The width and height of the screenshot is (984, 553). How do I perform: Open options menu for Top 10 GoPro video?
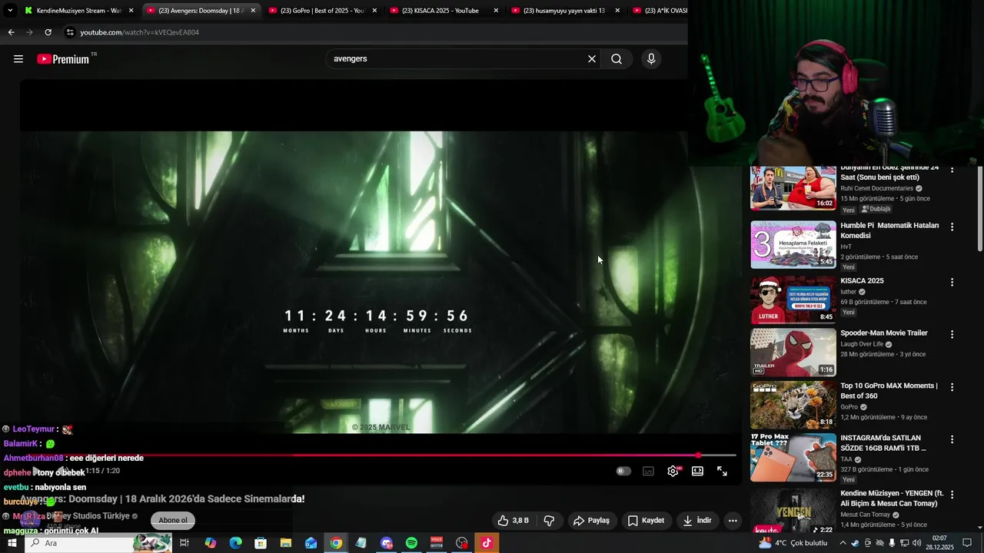952,387
